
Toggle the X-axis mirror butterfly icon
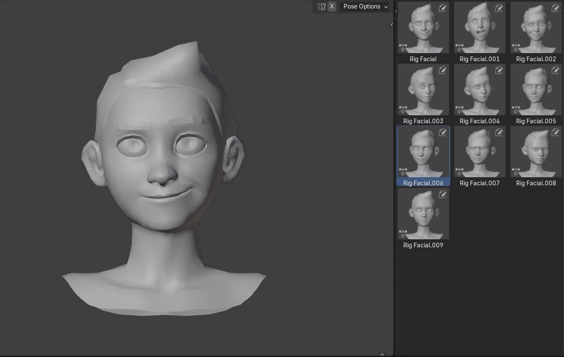[321, 6]
